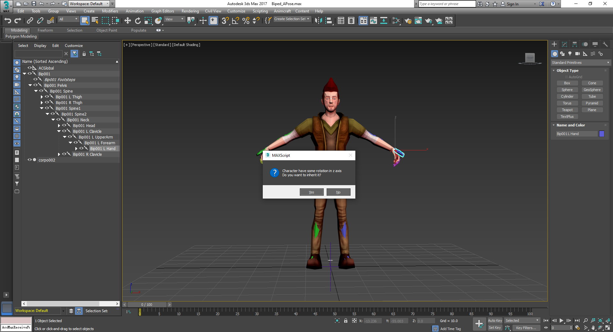
Task: Click the Play Animation button
Action: click(x=561, y=321)
